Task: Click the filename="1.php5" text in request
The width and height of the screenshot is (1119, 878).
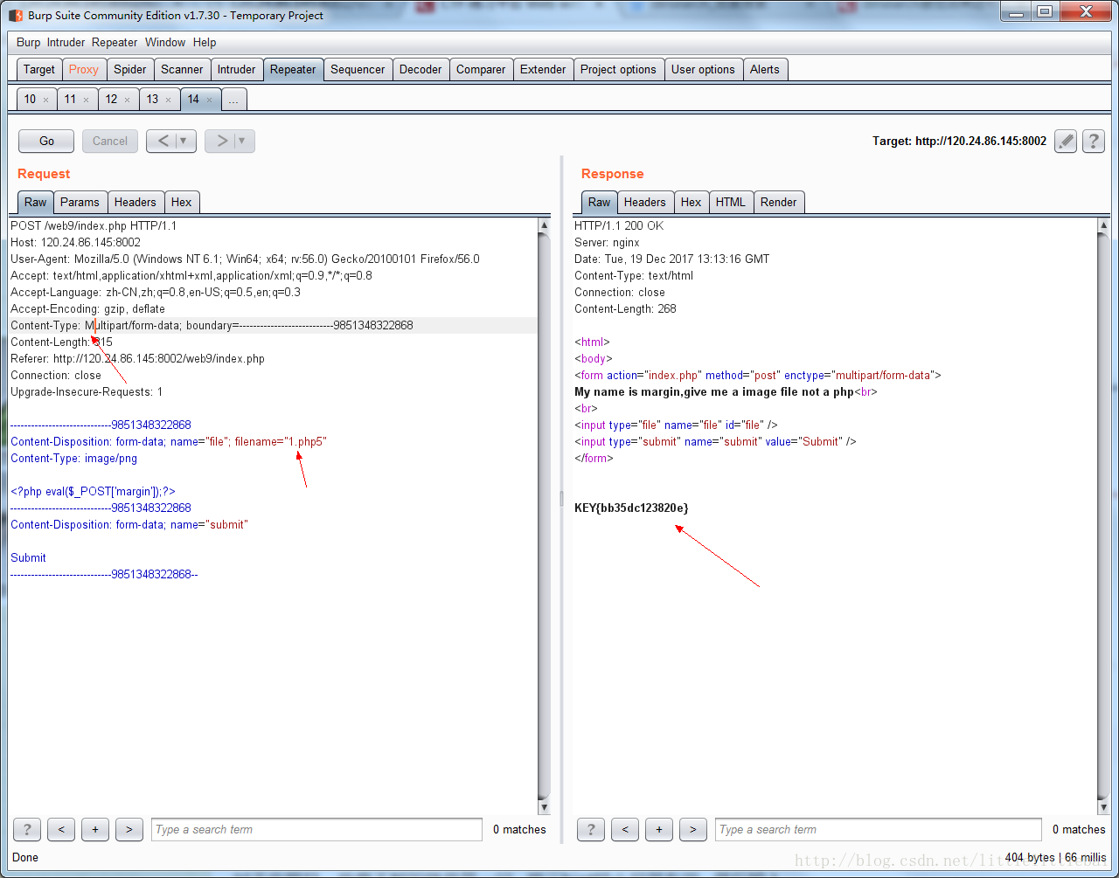Action: [280, 442]
